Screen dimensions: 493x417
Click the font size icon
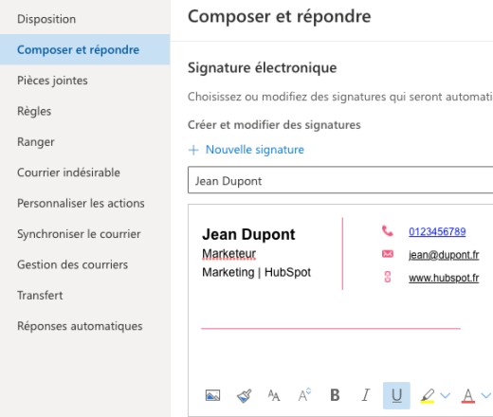coord(304,395)
